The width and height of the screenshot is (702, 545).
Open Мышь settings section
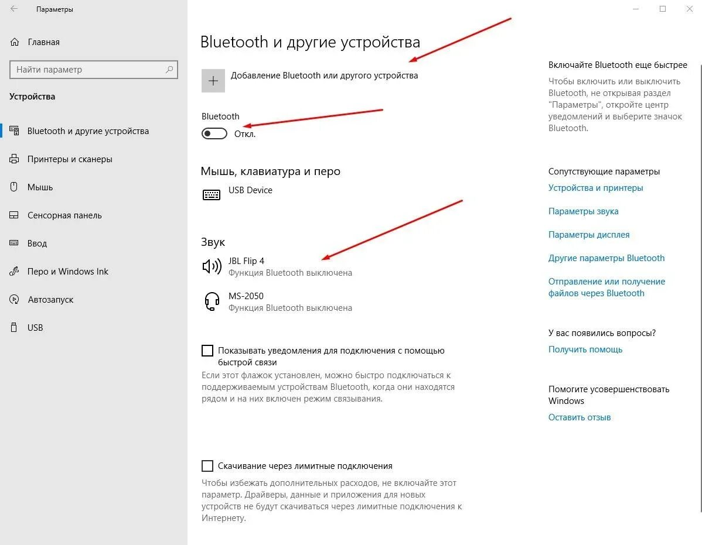(40, 187)
